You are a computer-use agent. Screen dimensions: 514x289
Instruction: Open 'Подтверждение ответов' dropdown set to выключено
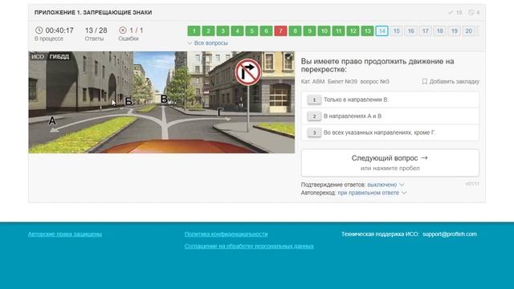(x=385, y=185)
